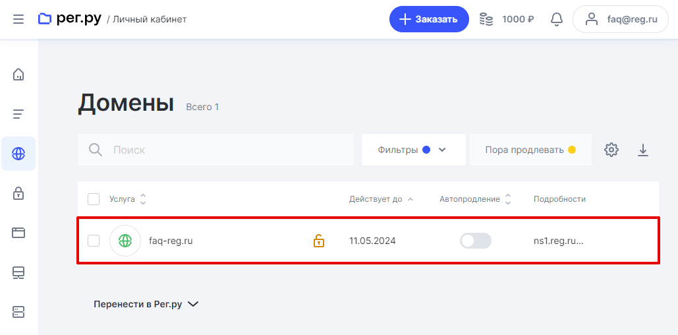
Task: Open the domains globe icon in sidebar
Action: click(18, 154)
